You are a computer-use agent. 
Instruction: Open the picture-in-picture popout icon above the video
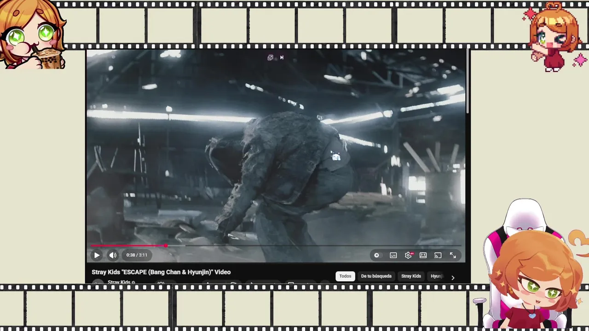click(271, 57)
